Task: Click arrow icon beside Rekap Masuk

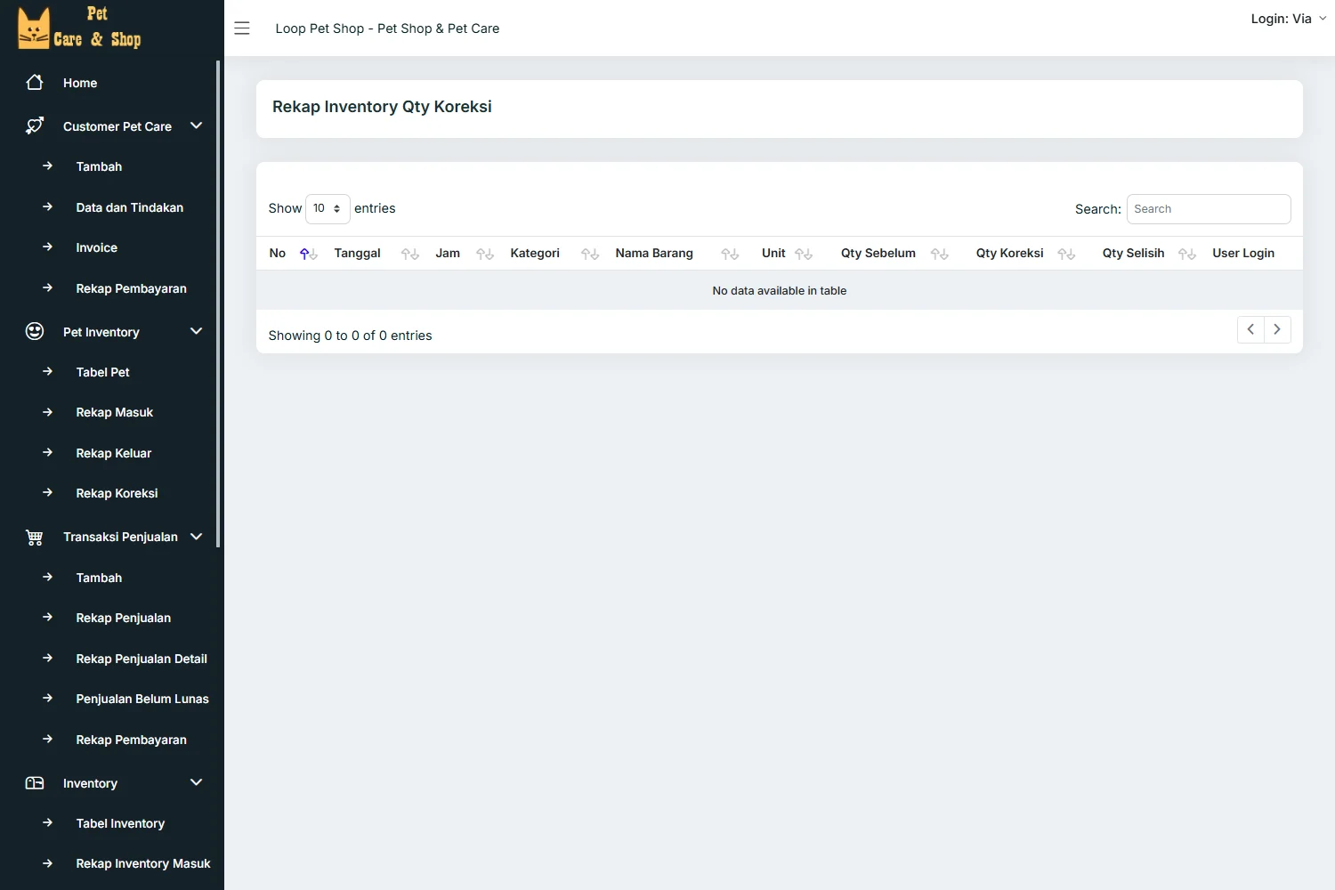Action: (48, 411)
